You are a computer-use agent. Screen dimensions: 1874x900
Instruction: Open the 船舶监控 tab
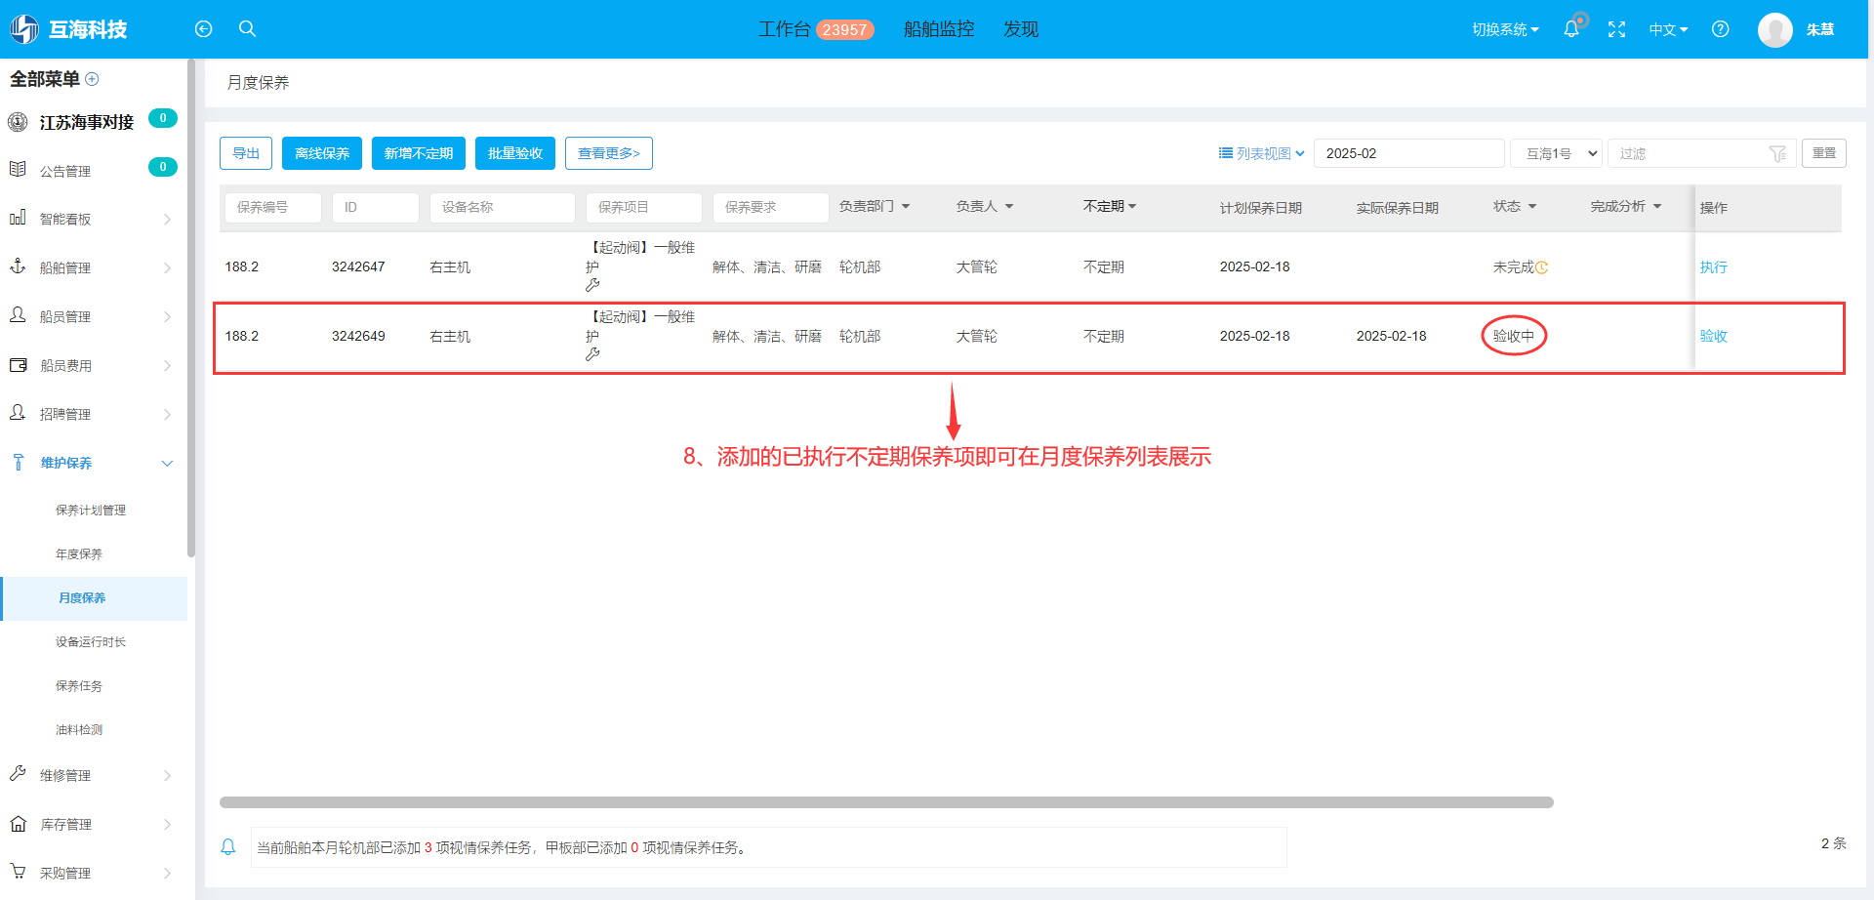(x=939, y=29)
